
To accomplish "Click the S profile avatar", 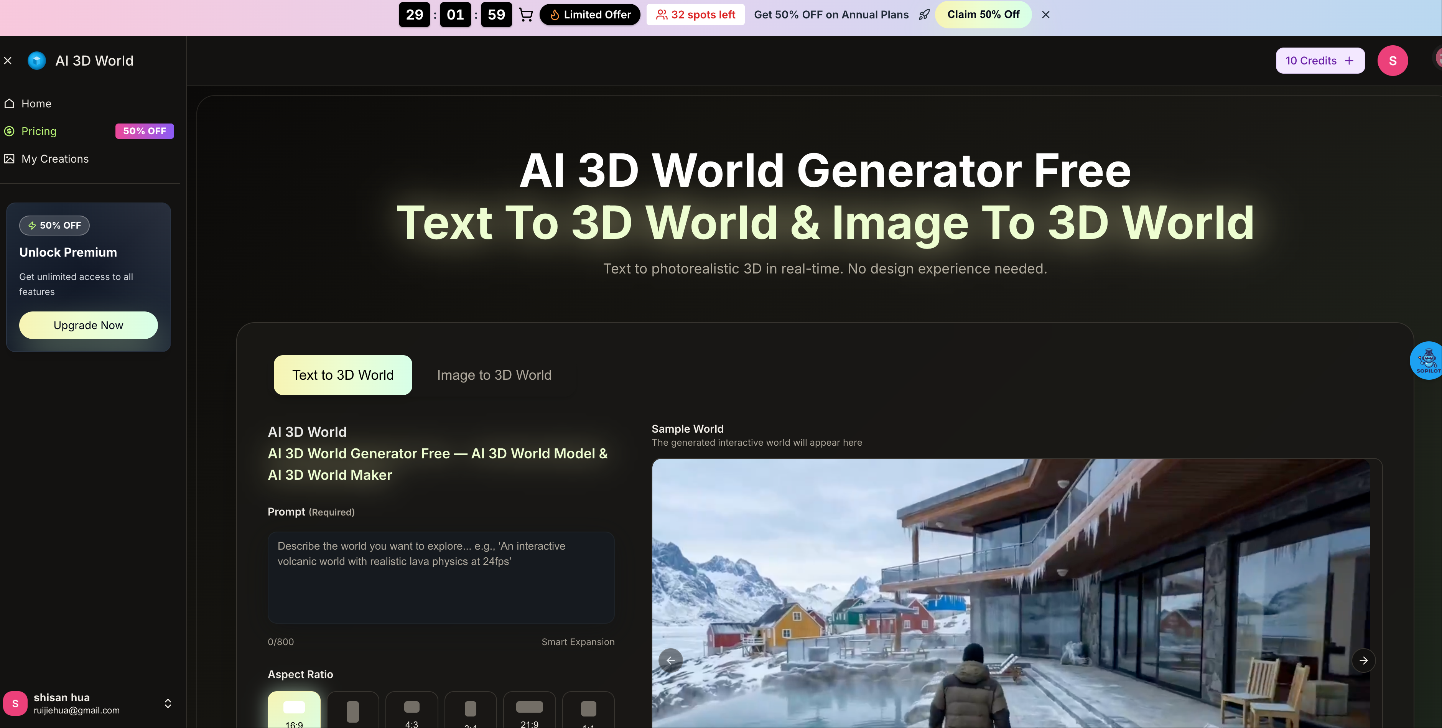I will coord(1393,60).
